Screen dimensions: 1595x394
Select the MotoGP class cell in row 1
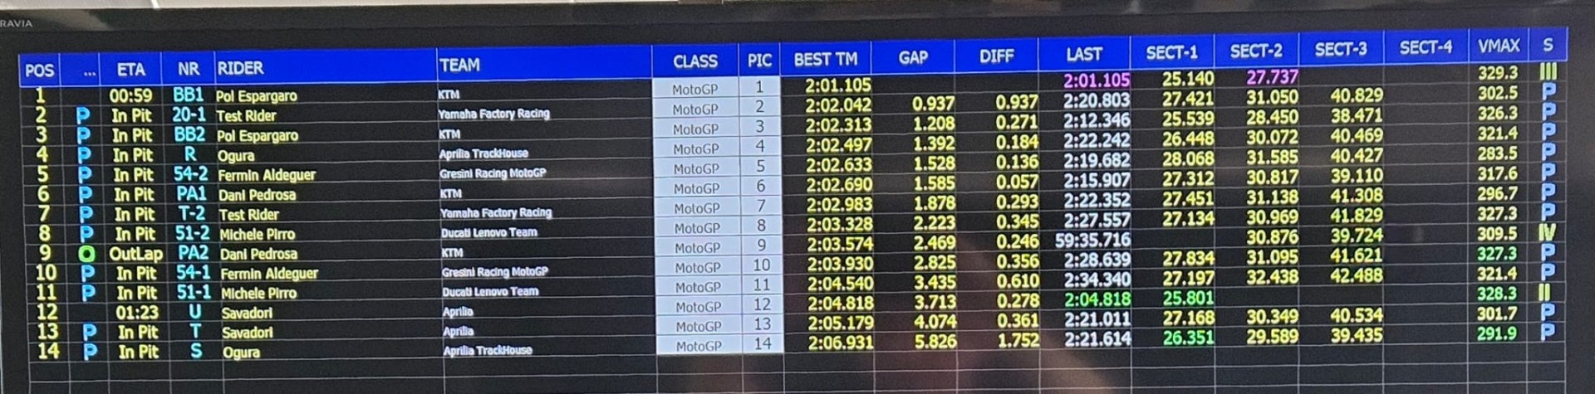[x=695, y=89]
